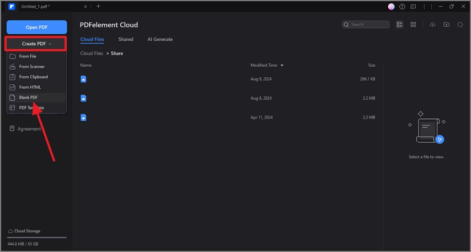Image resolution: width=471 pixels, height=252 pixels.
Task: Click the Cloud Storage label
Action: coord(28,231)
